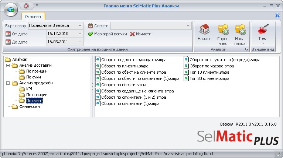Open the Анализи group dialog launcher

(x=246, y=49)
